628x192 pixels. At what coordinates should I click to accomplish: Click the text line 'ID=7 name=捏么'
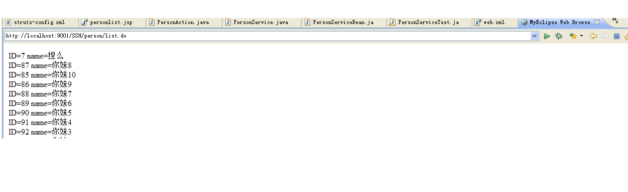36,56
